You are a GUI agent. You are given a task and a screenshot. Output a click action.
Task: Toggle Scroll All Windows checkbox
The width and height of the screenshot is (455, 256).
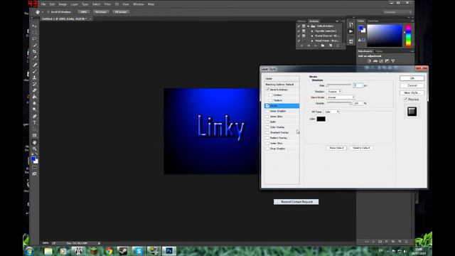pos(48,12)
